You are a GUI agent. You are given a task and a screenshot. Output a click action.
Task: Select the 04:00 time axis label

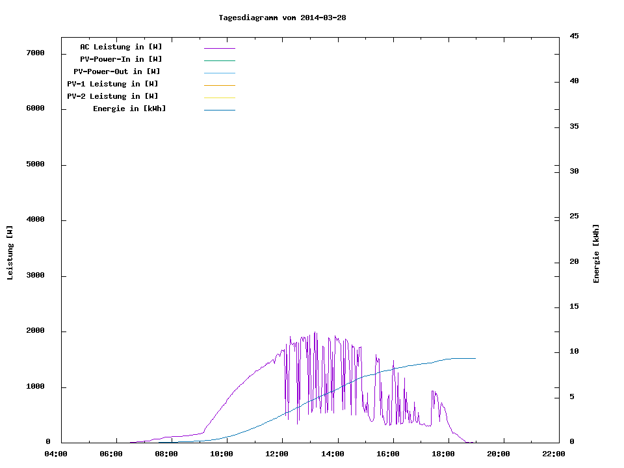[x=56, y=454]
